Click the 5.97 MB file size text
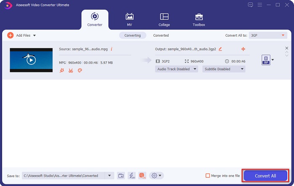The width and height of the screenshot is (294, 186). [x=107, y=63]
